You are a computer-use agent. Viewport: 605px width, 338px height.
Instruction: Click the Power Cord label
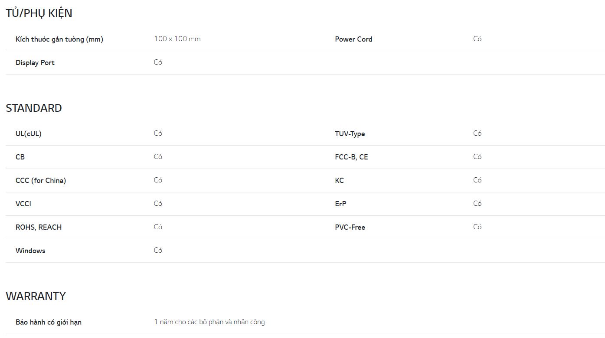(x=353, y=39)
